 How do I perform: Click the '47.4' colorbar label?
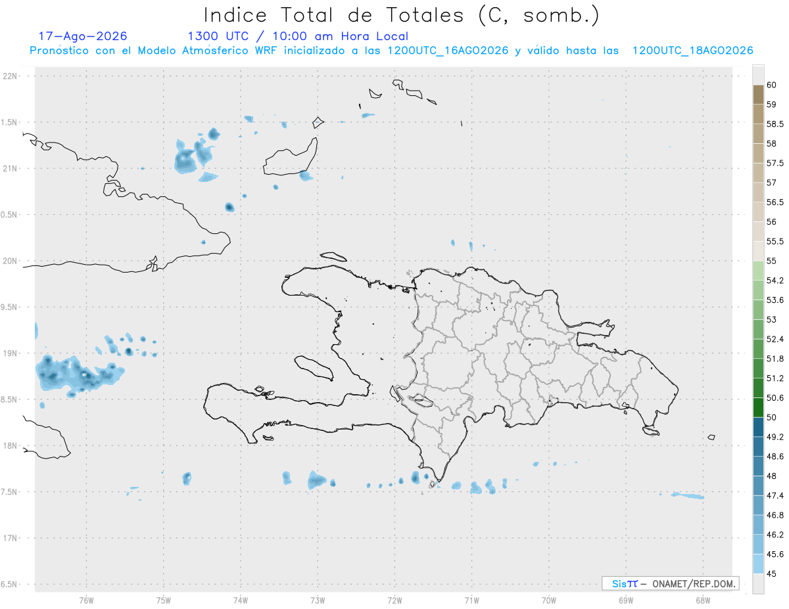tap(775, 496)
